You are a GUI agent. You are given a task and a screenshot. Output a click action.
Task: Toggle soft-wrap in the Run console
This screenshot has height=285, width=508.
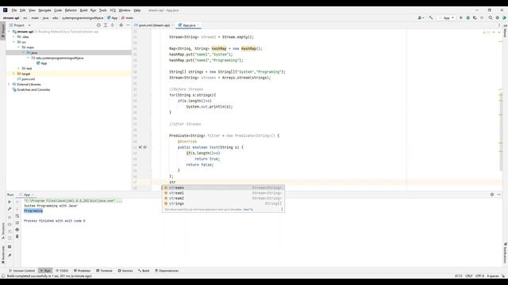[x=17, y=216]
